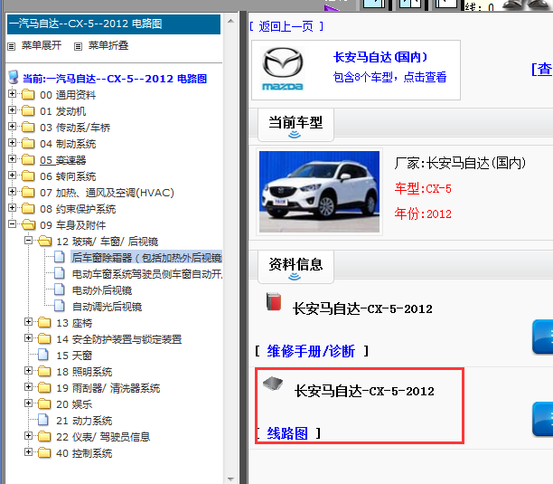Click the page icon of 后车窗除霜器
The height and width of the screenshot is (484, 553).
tap(60, 257)
